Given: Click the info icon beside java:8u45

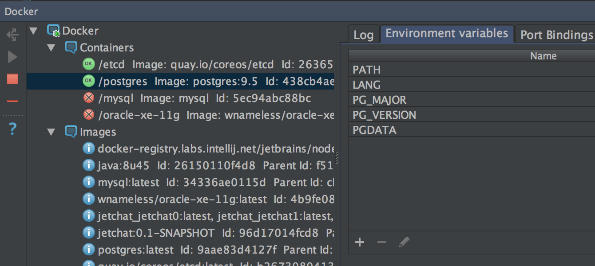Looking at the screenshot, I should coord(89,165).
